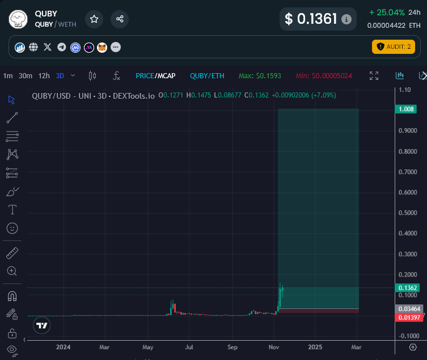This screenshot has height=360, width=427.
Task: Open the CoinMarketCap link icon
Action: pos(75,48)
